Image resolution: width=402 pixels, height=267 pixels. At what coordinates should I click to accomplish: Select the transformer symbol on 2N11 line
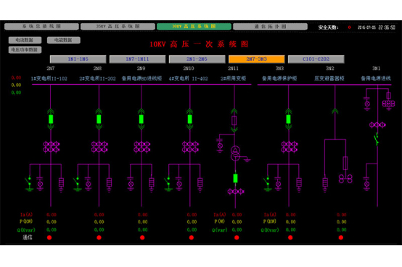235,153
